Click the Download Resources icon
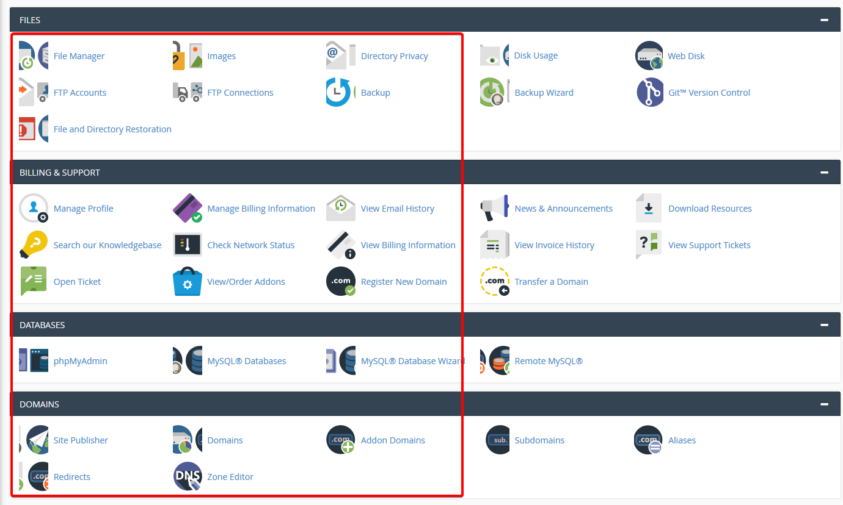Image resolution: width=843 pixels, height=505 pixels. (x=649, y=209)
